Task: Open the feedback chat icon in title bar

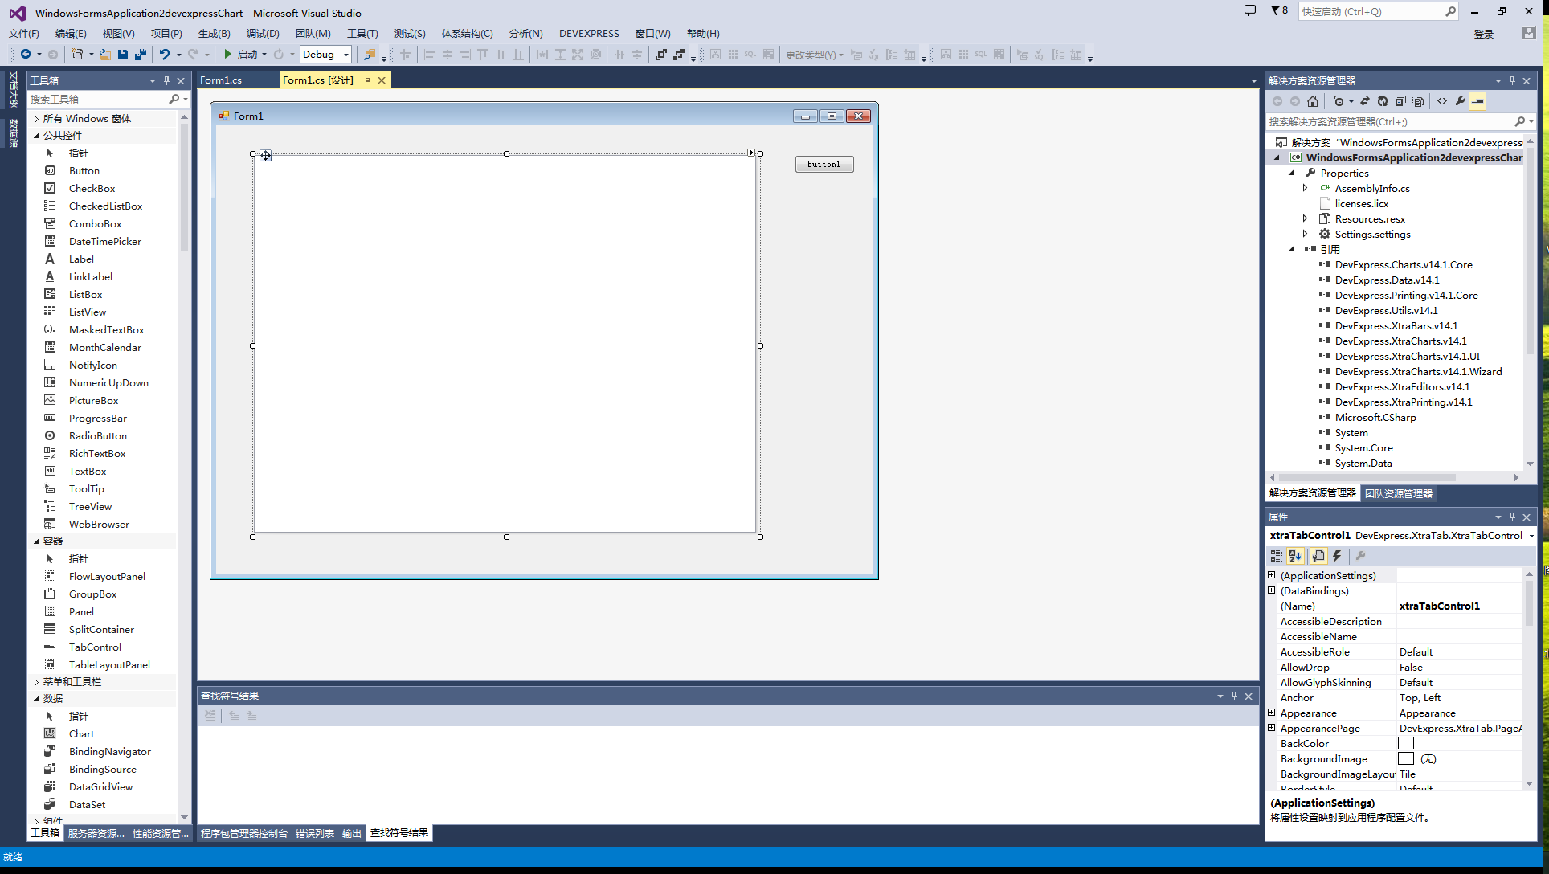Action: tap(1250, 10)
